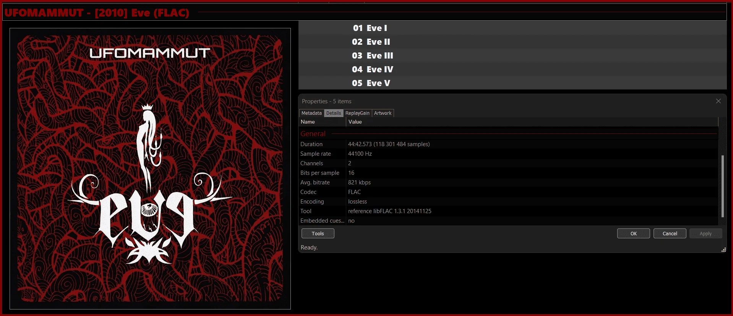This screenshot has height=316, width=733.
Task: Click the album title UFOMAMMUT - [2010] Eve (FLAC)
Action: click(97, 13)
